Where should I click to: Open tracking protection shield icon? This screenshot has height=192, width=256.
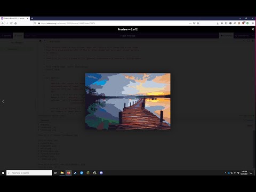[35, 23]
